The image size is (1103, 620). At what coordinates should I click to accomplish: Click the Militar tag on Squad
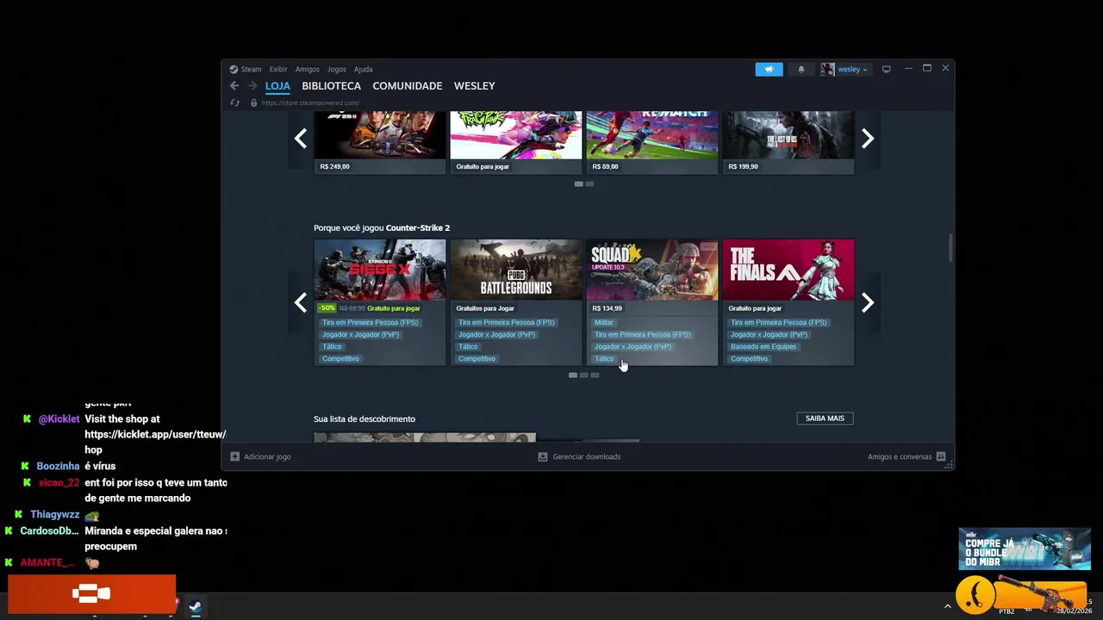(603, 322)
